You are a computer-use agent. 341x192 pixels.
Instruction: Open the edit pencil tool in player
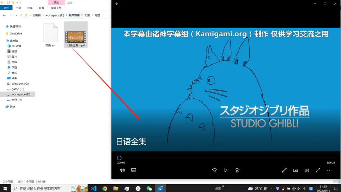point(284,170)
